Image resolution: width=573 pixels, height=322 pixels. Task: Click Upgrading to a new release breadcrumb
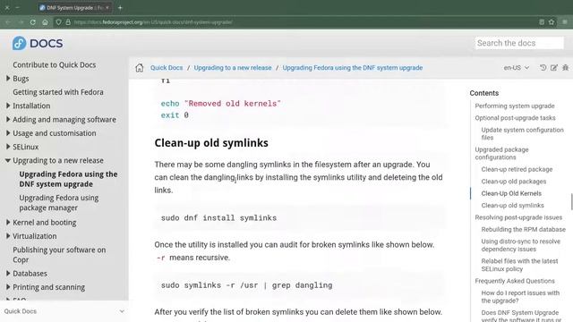[233, 68]
